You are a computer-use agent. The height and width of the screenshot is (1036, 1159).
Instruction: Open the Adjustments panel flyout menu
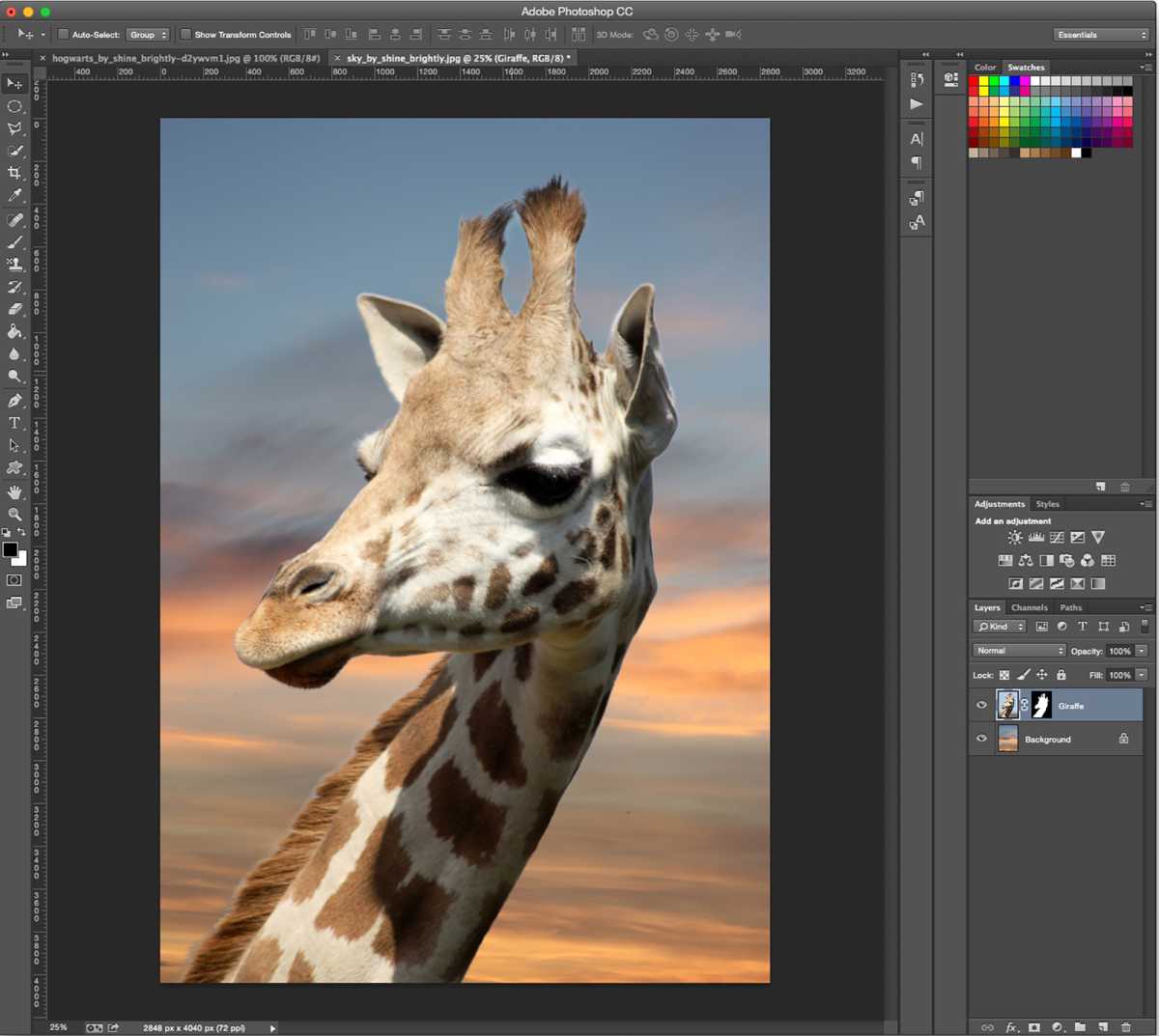click(1146, 504)
